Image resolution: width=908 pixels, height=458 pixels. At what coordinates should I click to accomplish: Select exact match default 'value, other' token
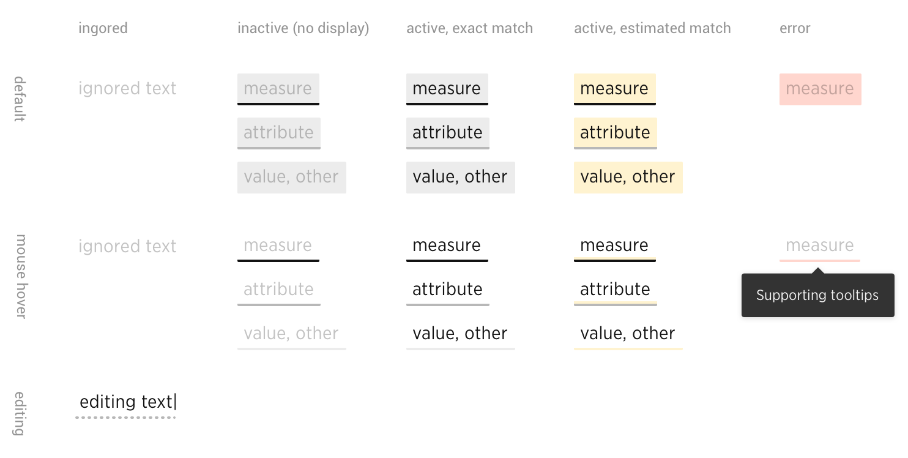point(461,178)
